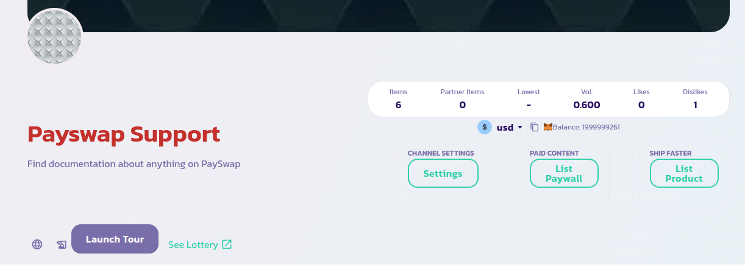
Task: Click the List Paywall button
Action: 564,173
